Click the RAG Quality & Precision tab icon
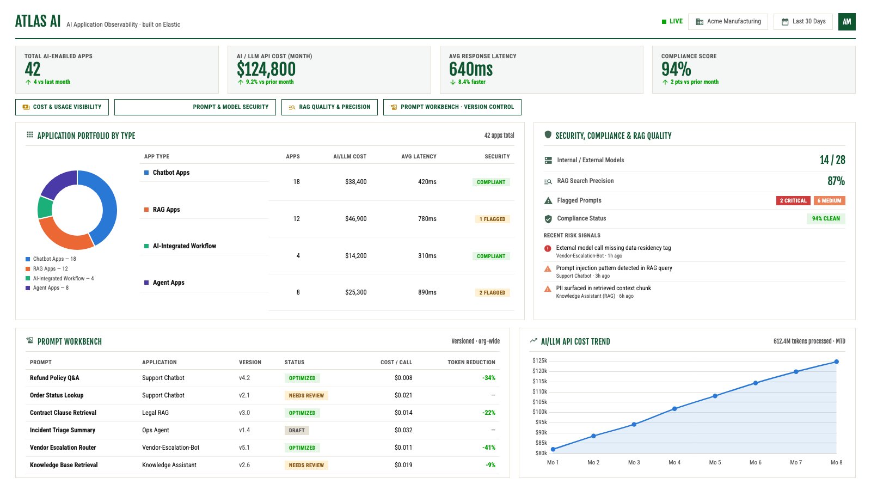 coord(292,107)
